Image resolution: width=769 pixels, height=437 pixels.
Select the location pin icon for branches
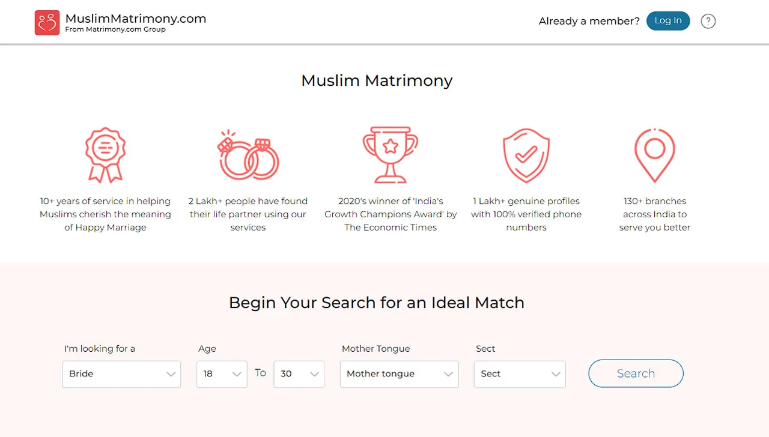click(654, 155)
